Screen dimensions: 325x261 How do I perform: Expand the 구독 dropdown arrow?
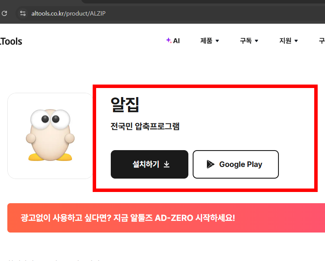click(256, 41)
